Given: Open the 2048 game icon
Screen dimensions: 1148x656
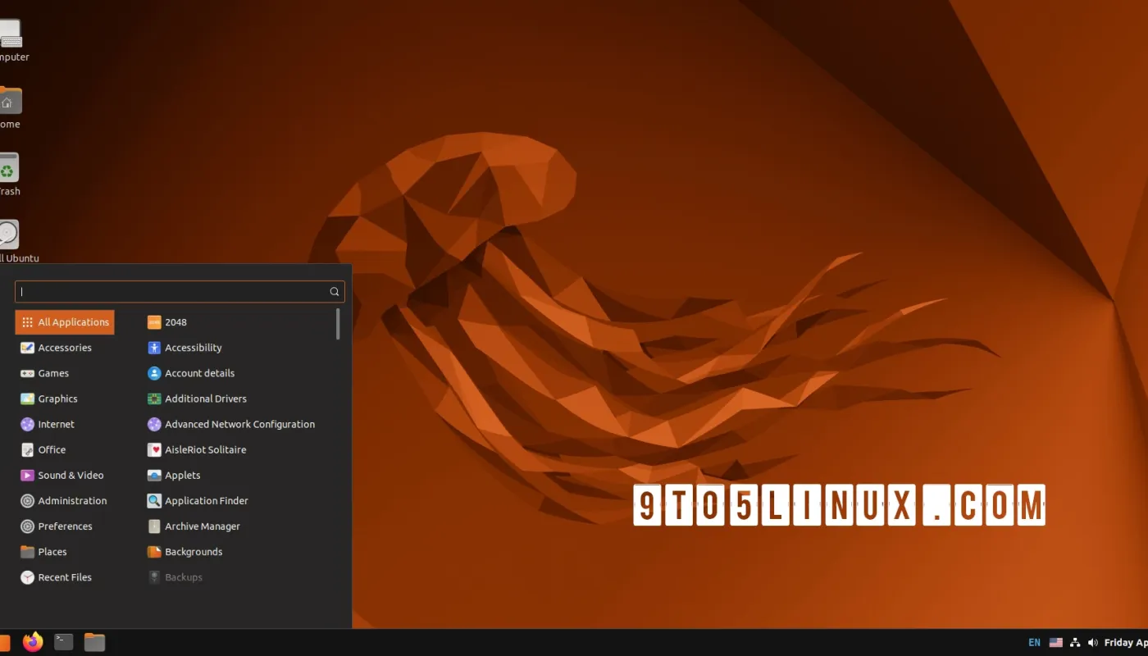Looking at the screenshot, I should [x=154, y=322].
